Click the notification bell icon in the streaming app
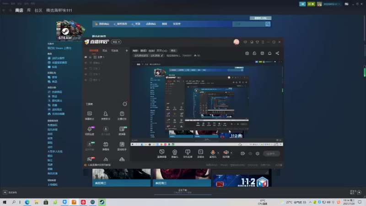The image size is (366, 206). (269, 53)
